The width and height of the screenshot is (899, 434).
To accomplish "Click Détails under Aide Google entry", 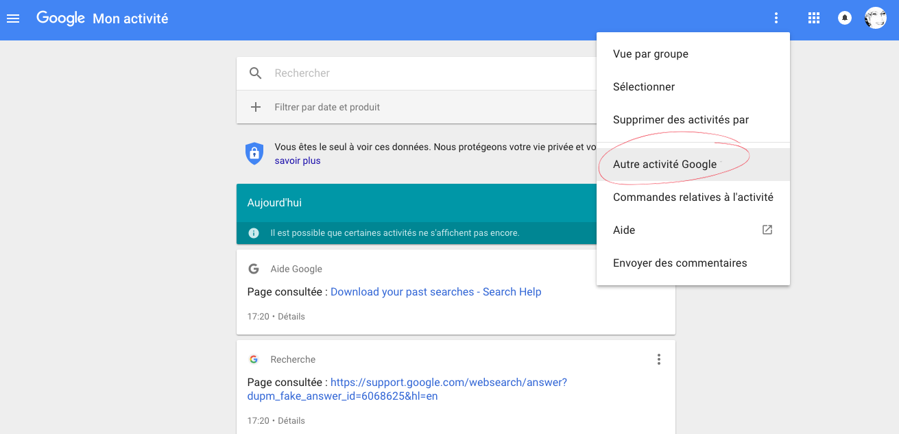I will point(291,317).
